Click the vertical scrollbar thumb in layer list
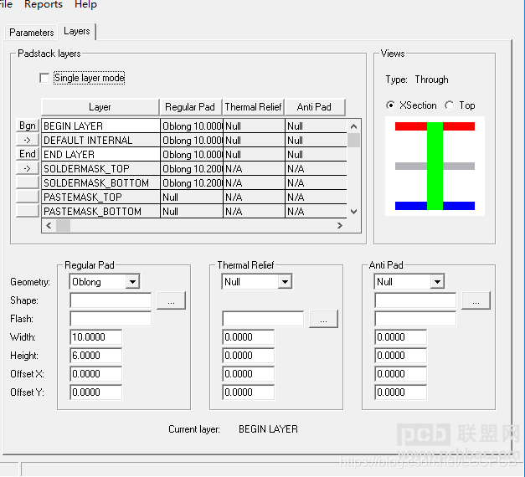 (354, 141)
